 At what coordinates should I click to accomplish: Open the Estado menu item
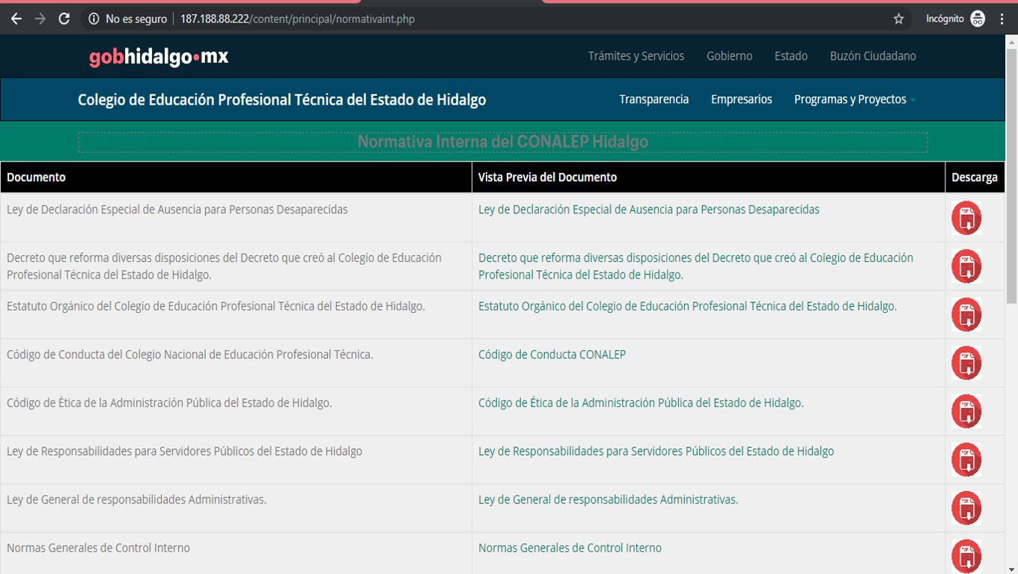(x=791, y=56)
